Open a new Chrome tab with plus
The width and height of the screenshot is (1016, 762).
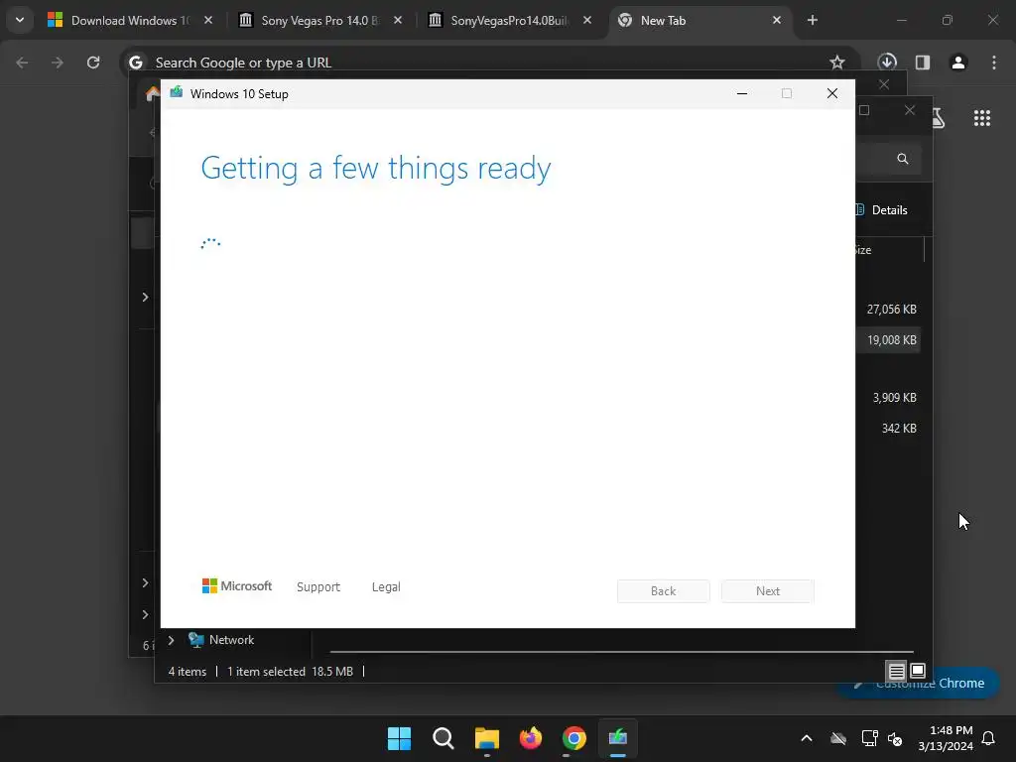coord(812,20)
